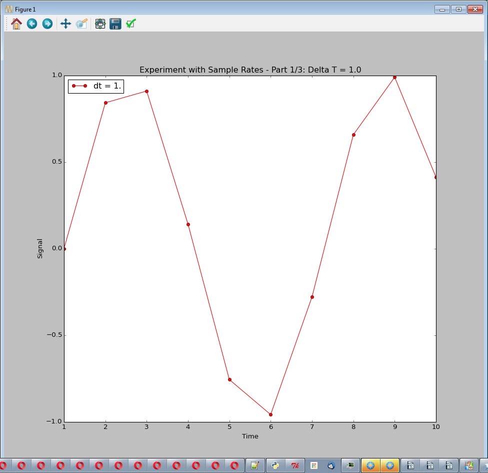Select the Zoom to rectangle tool

81,24
